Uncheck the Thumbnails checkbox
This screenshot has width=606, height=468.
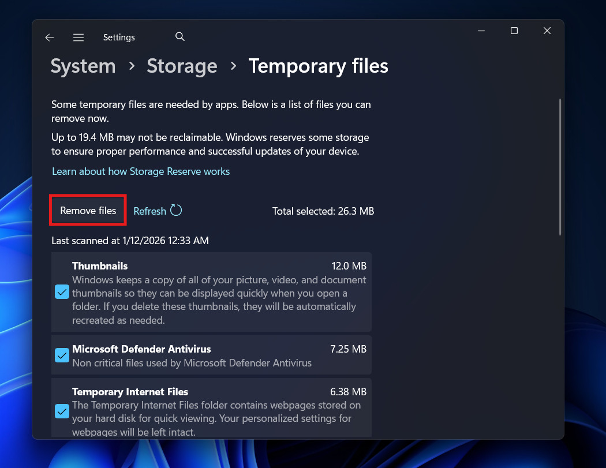click(62, 292)
